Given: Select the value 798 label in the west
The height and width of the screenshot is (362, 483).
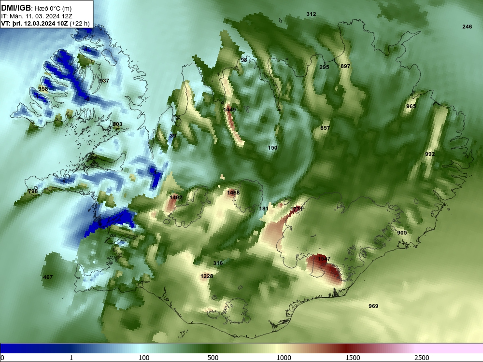Looking at the screenshot, I should point(33,191).
